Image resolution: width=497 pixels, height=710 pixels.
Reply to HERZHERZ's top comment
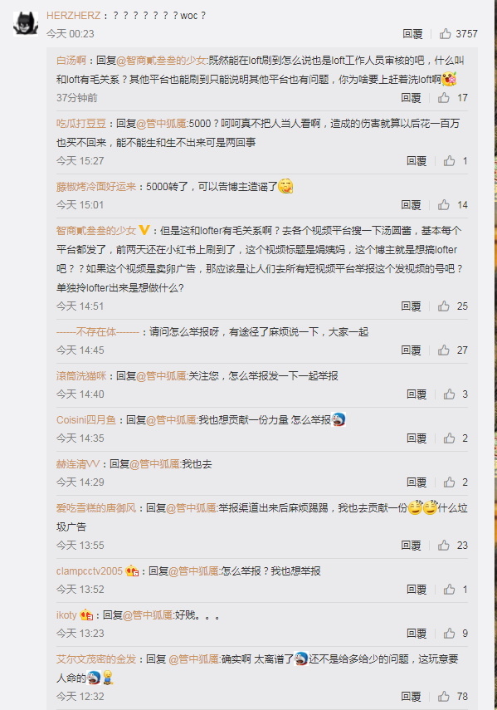[412, 33]
